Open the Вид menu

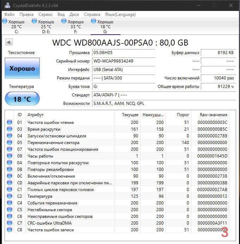[x=61, y=14]
